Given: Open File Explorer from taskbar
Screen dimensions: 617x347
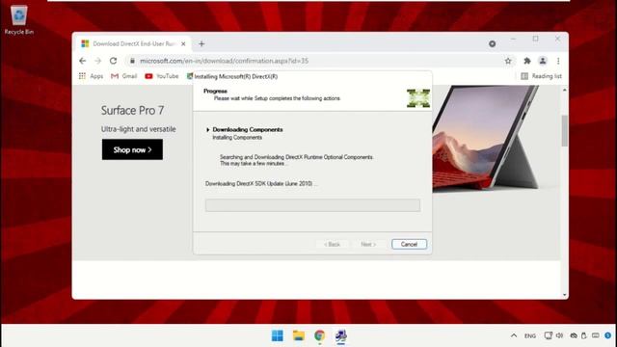Looking at the screenshot, I should click(x=299, y=335).
